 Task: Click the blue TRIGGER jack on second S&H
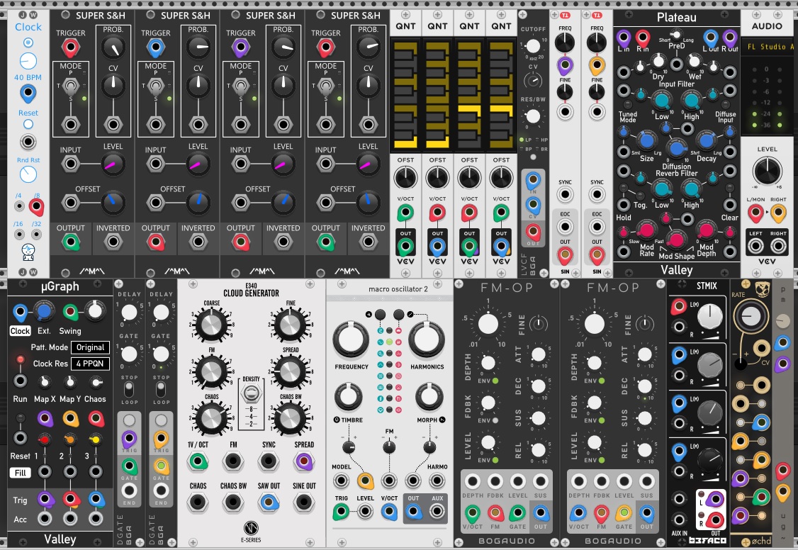click(x=156, y=48)
